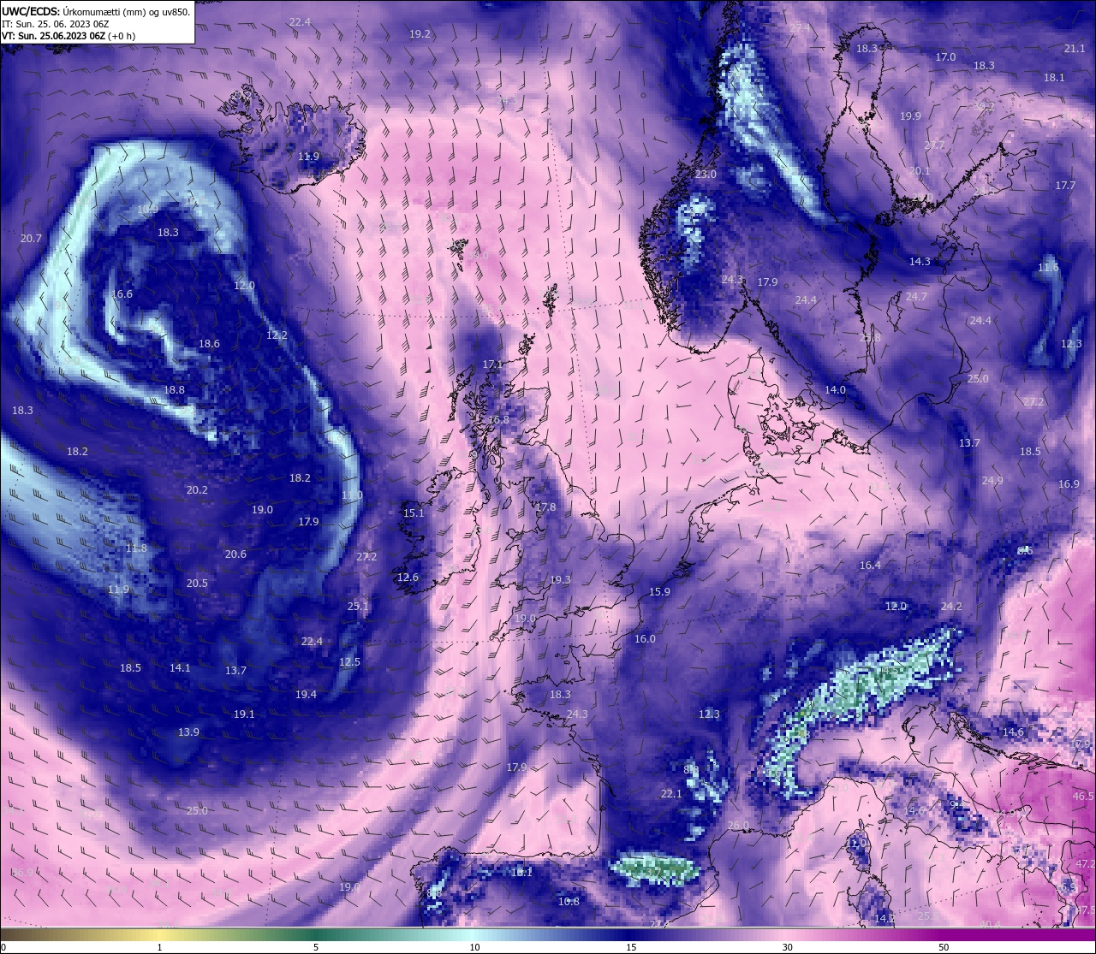Click the map value '26.0'
Screen dimensions: 1096x954
point(738,826)
